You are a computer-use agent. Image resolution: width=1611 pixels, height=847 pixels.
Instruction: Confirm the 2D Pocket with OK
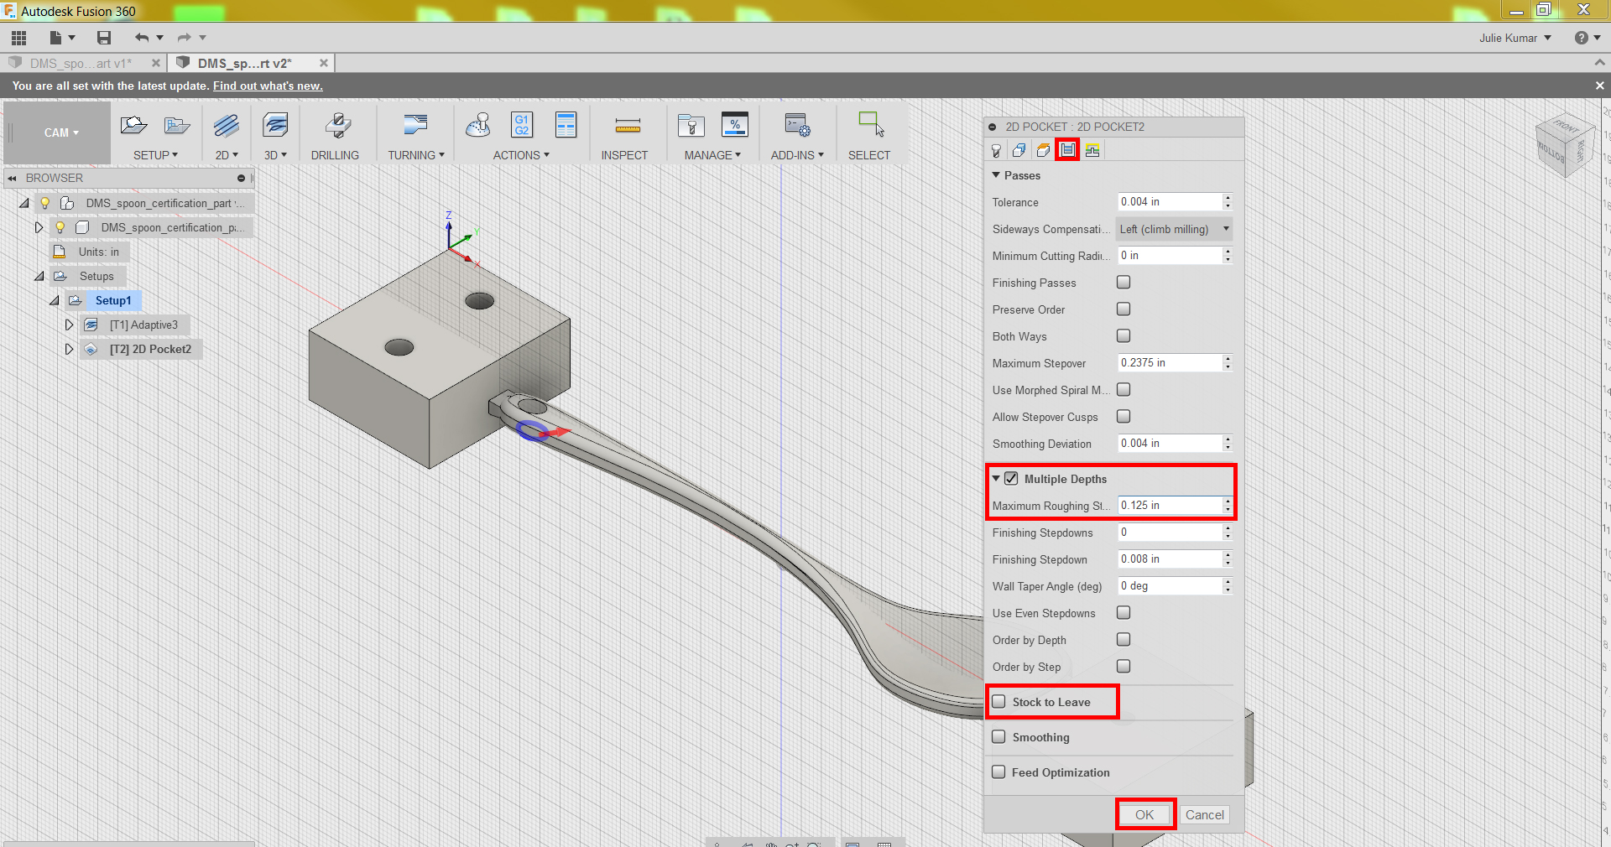[x=1144, y=814]
